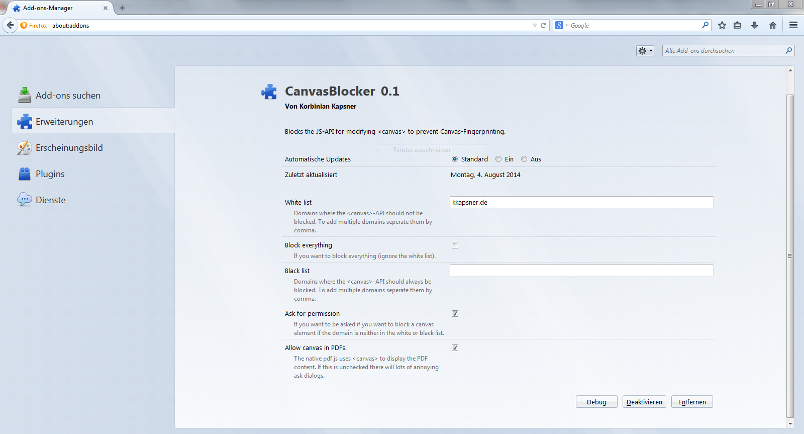Open the Dienste category
Screen dimensions: 804x434
tap(93, 200)
